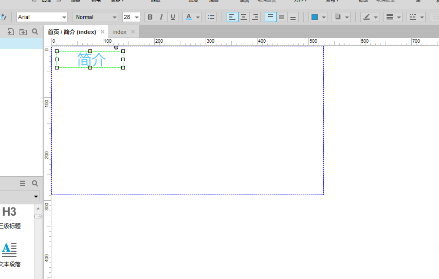Screen dimensions: 439x279
Task: Select the text paragraph widget icon
Action: click(x=9, y=250)
